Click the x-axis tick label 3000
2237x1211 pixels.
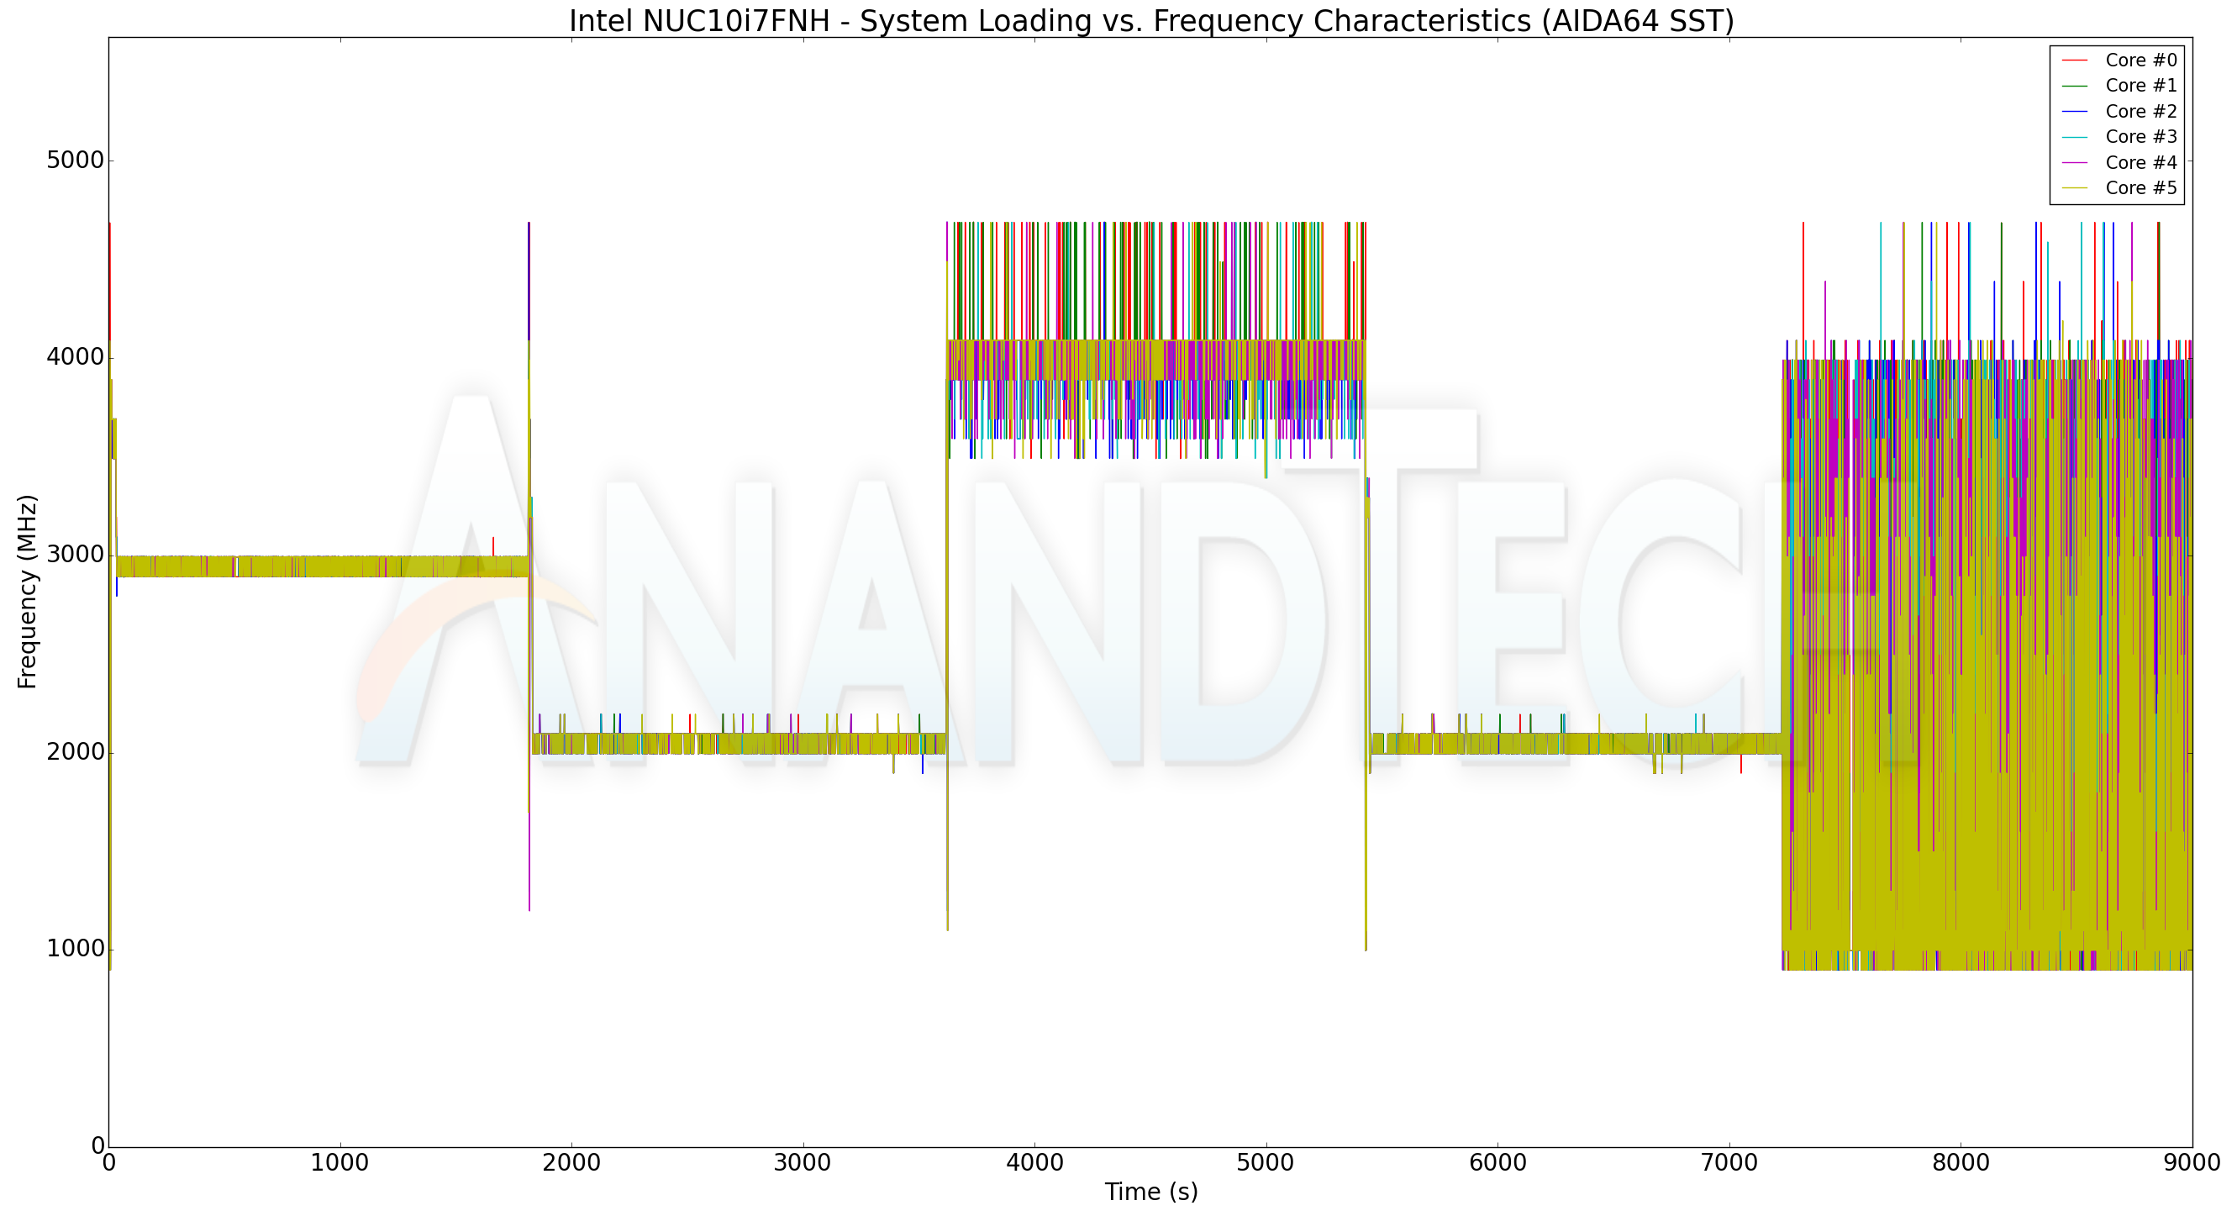point(803,1162)
